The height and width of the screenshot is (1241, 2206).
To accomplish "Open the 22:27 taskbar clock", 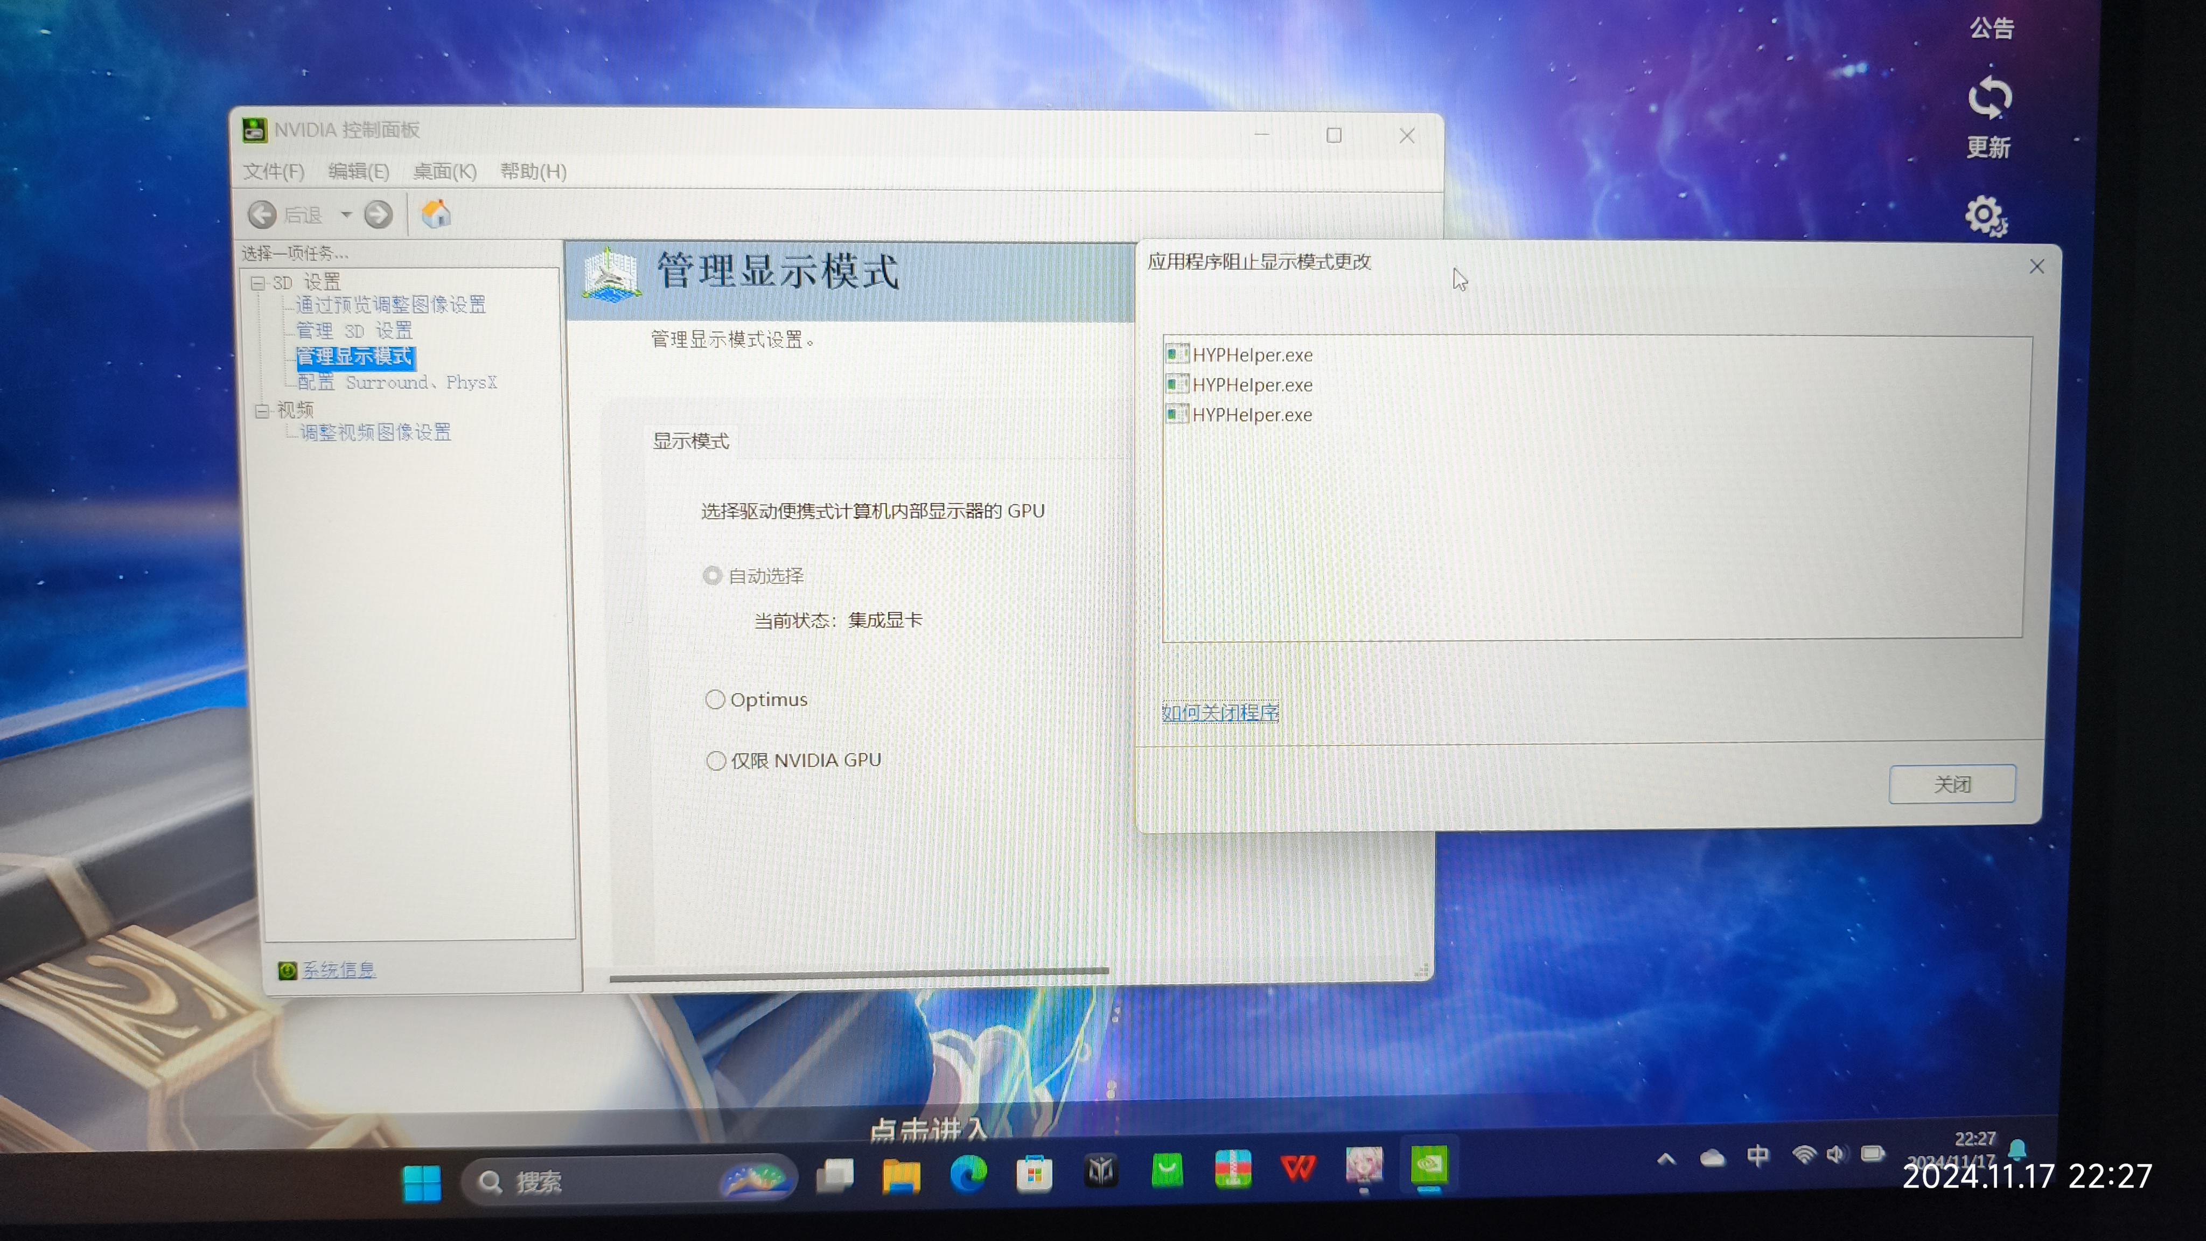I will click(x=1975, y=1140).
